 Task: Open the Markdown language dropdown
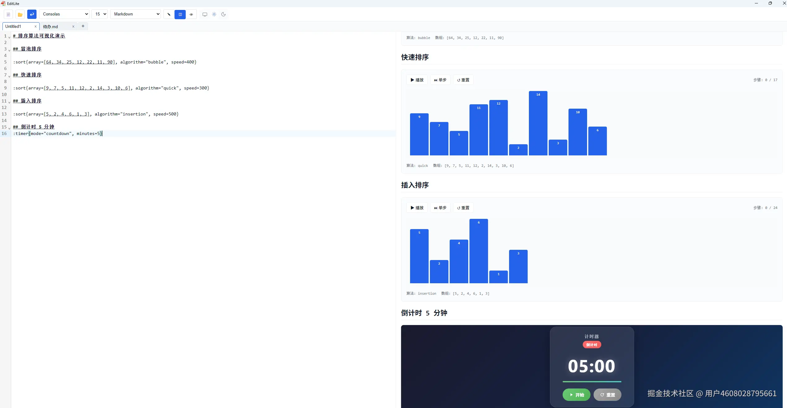(x=136, y=14)
